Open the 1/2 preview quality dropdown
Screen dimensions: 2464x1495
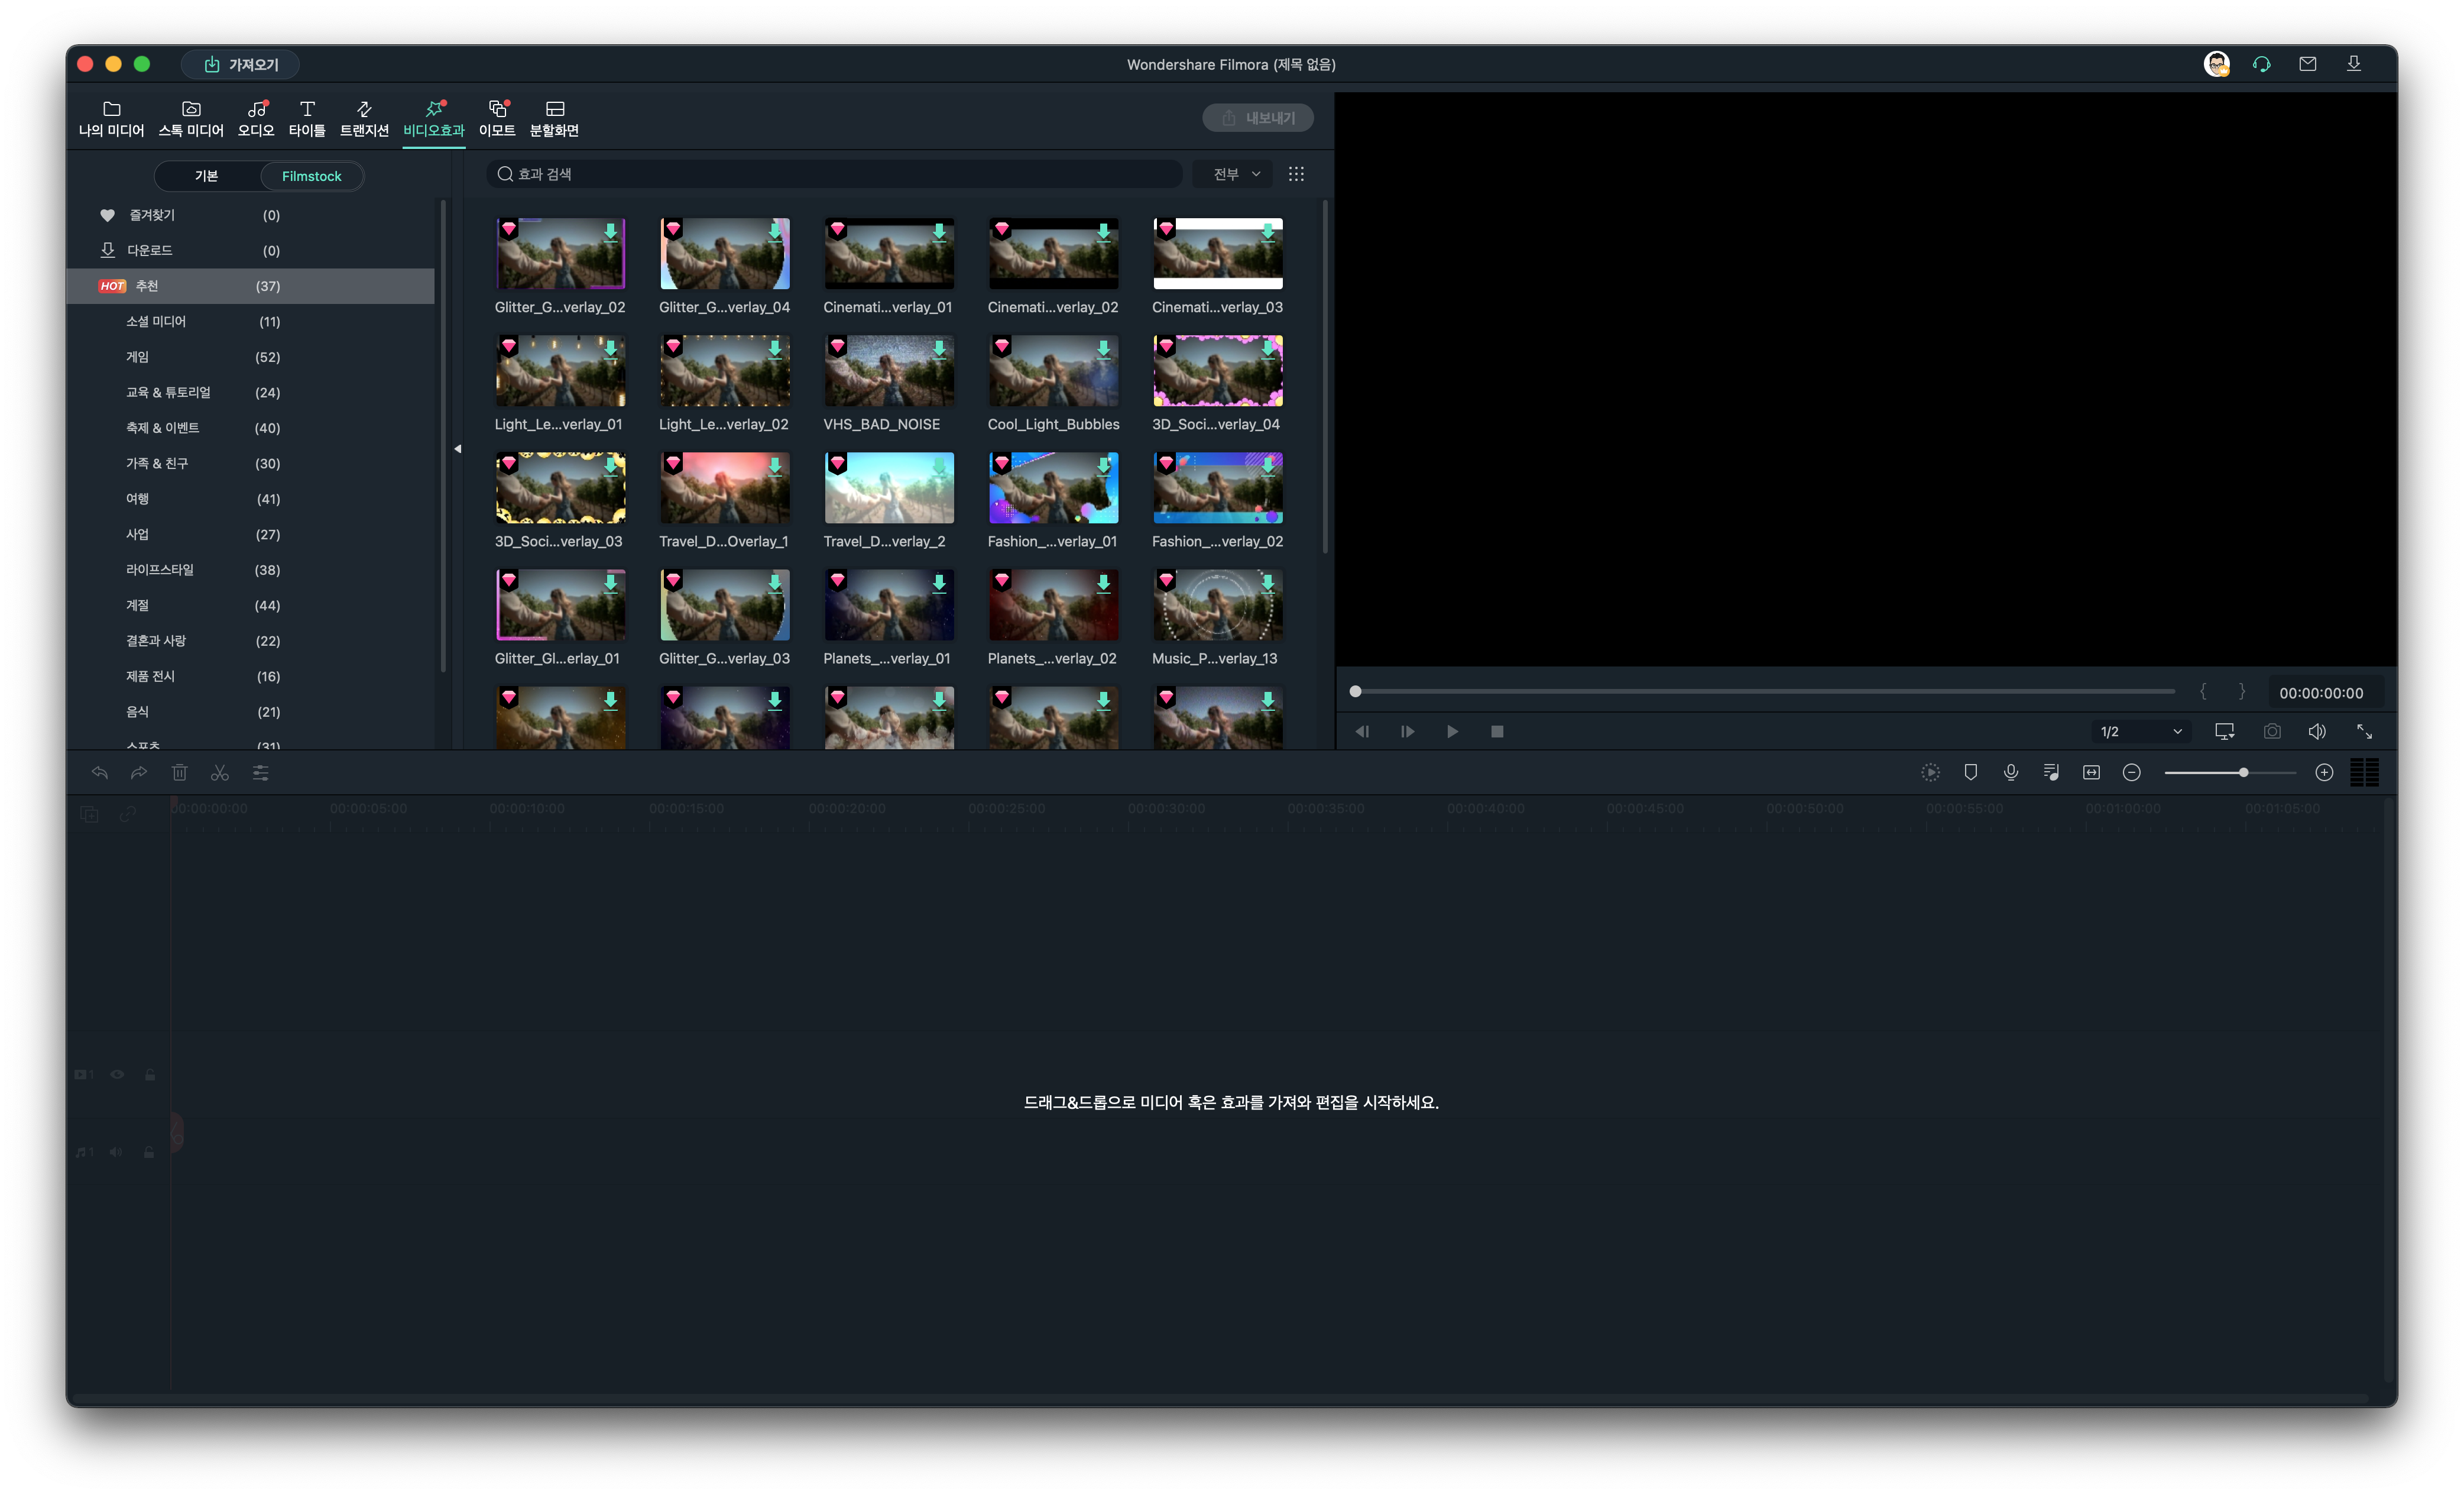click(x=2140, y=732)
